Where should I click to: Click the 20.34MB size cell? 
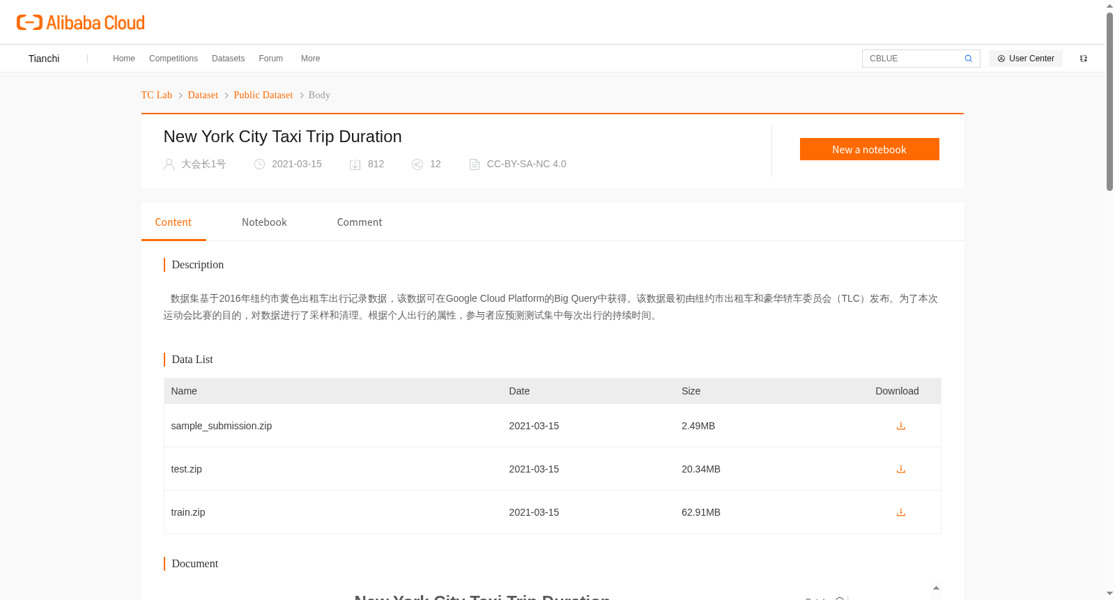(701, 469)
